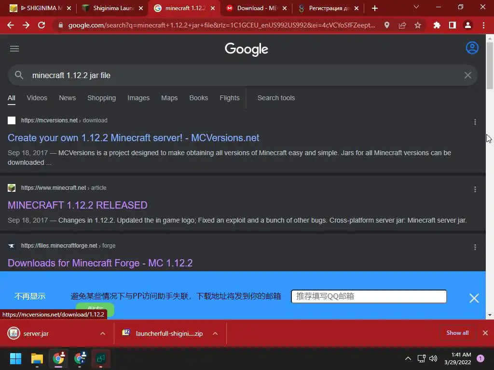Click the 不再显示 text in the banner
This screenshot has height=370, width=494.
[30, 296]
